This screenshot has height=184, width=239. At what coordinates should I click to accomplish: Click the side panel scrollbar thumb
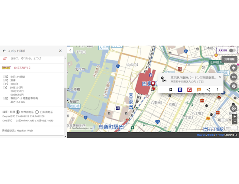(65, 98)
